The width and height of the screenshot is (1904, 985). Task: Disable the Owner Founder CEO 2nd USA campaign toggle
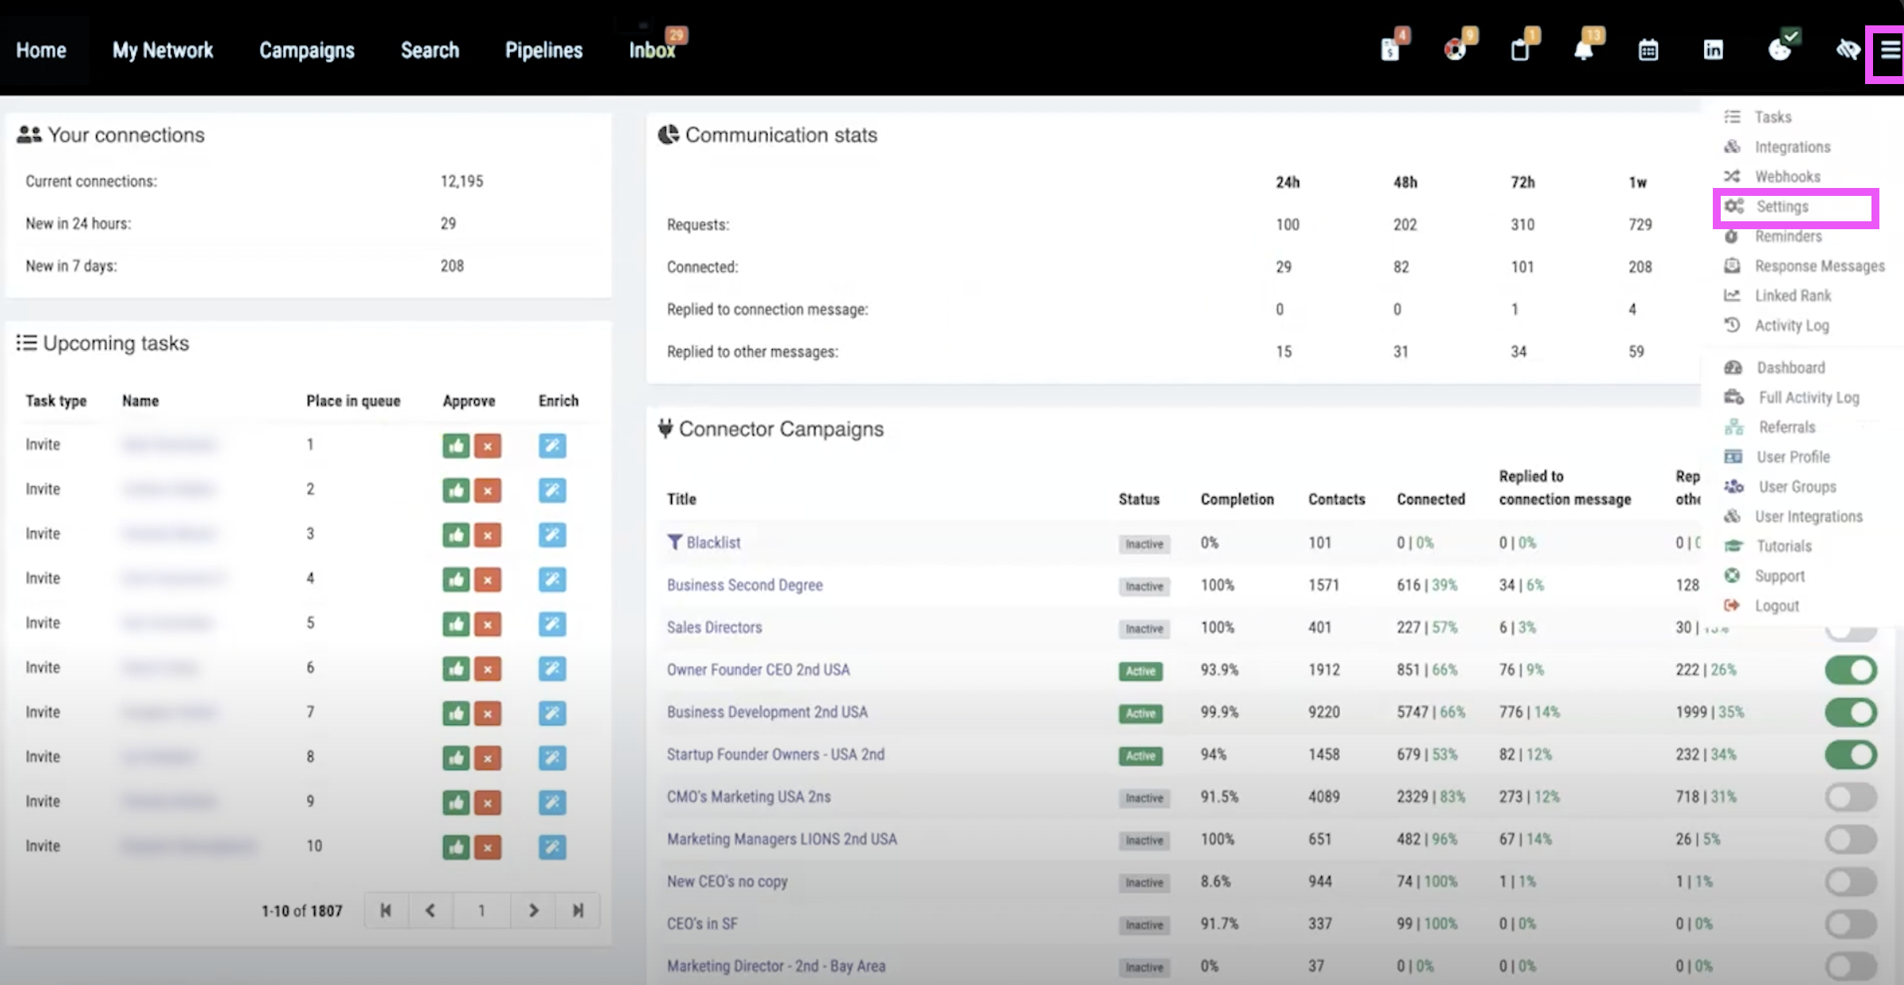pos(1851,670)
